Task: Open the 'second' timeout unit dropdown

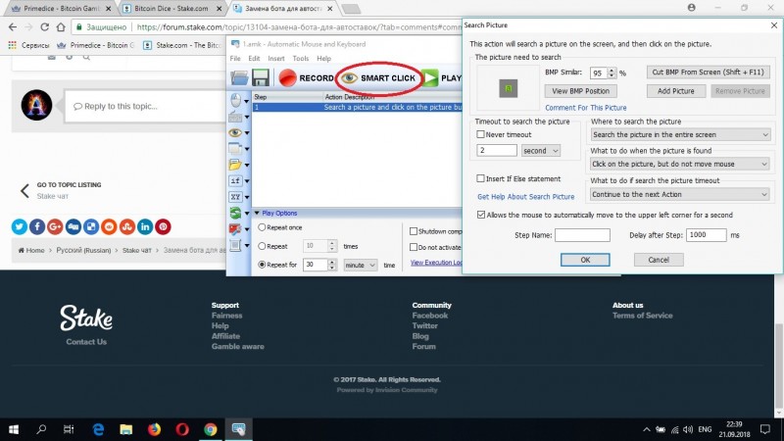Action: [x=541, y=151]
